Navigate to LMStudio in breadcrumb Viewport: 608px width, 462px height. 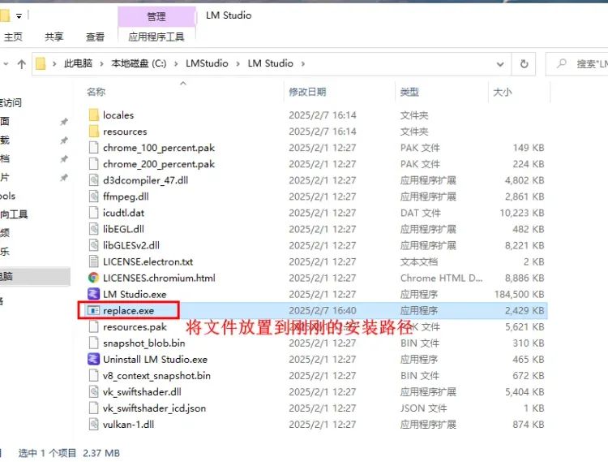point(207,63)
